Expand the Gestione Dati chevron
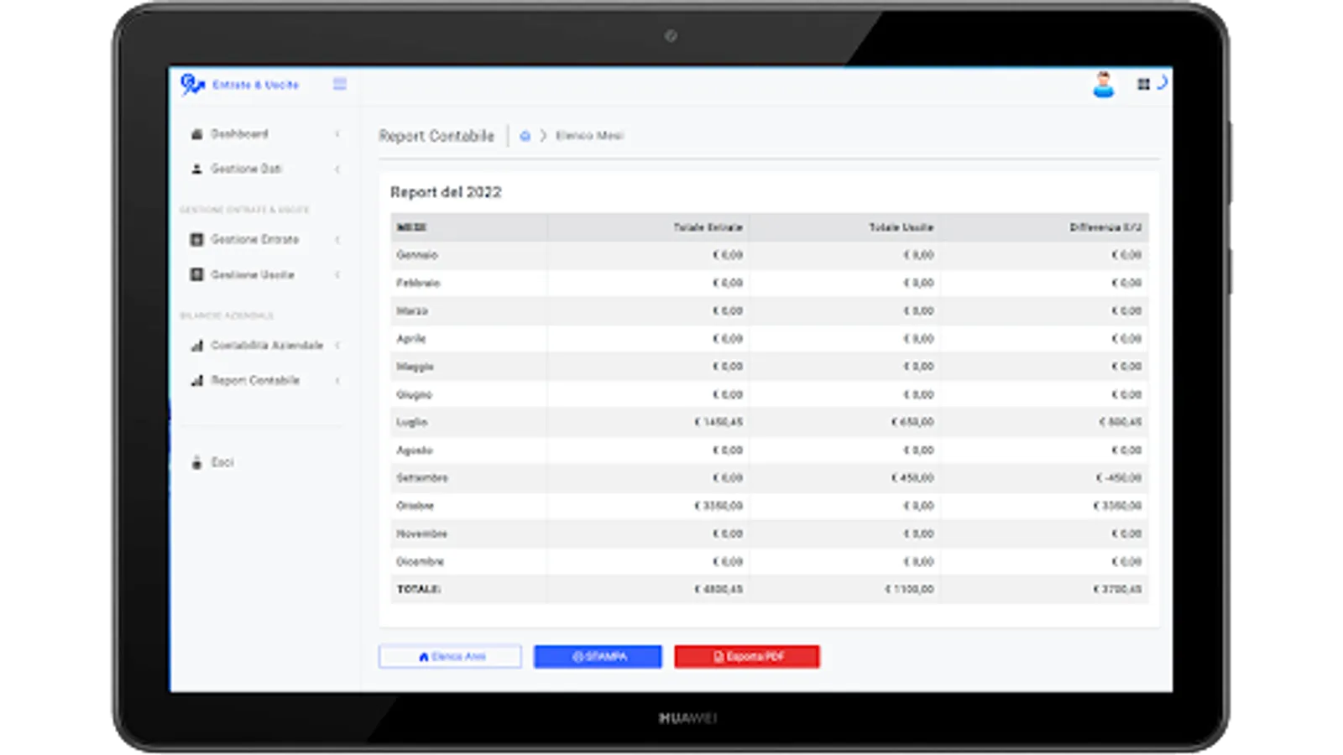The width and height of the screenshot is (1343, 755). (x=337, y=169)
